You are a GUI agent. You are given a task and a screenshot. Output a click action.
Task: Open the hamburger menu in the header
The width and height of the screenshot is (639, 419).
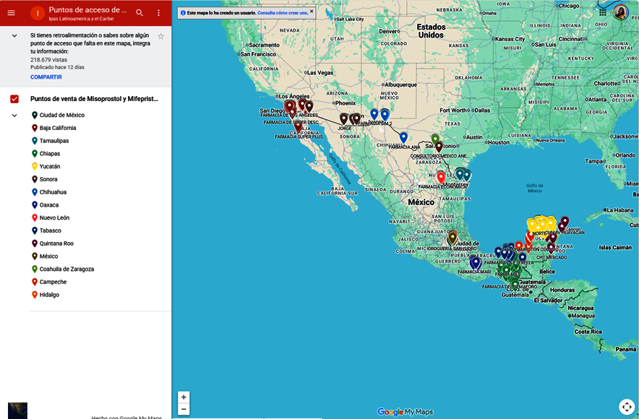point(11,13)
